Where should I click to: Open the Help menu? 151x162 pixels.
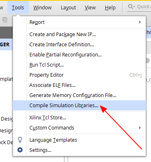pos(110,8)
